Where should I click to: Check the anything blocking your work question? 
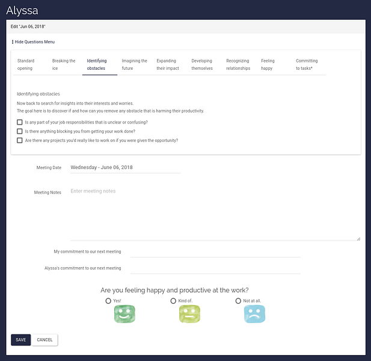[x=20, y=131]
